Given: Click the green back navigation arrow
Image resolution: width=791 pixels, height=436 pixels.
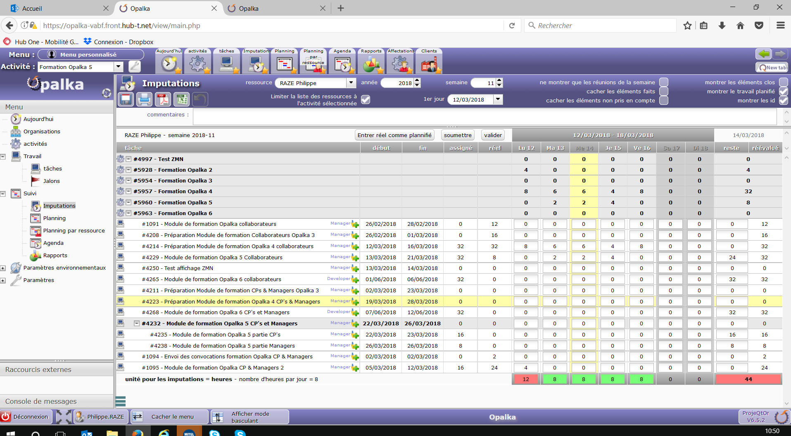Looking at the screenshot, I should (x=763, y=54).
